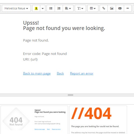Apply the yellow highlight text color
Screen dimensions: 134x134
[36, 8]
